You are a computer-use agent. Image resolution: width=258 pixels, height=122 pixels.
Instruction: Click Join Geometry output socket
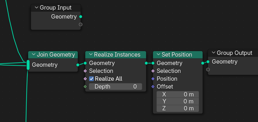[77, 65]
